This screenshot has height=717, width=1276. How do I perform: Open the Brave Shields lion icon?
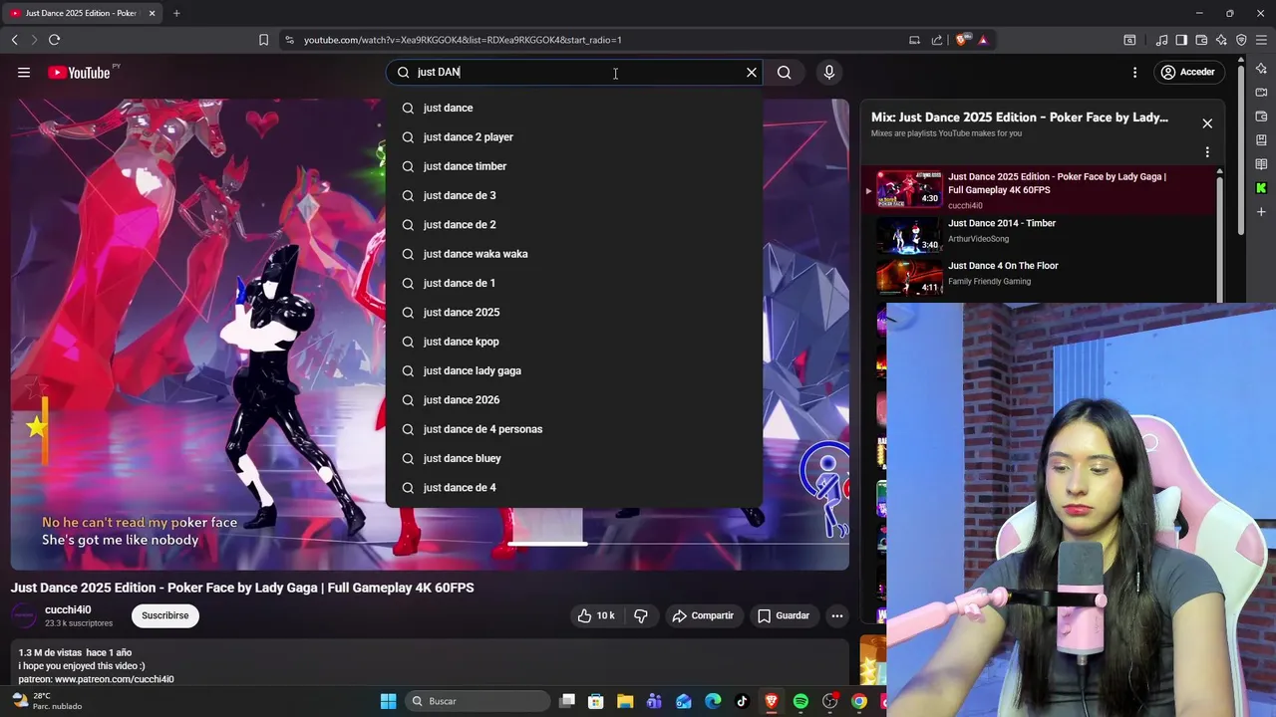point(961,40)
